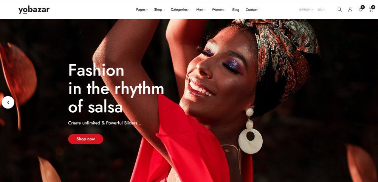This screenshot has height=182, width=378.
Task: Open the user account icon
Action: tap(350, 10)
